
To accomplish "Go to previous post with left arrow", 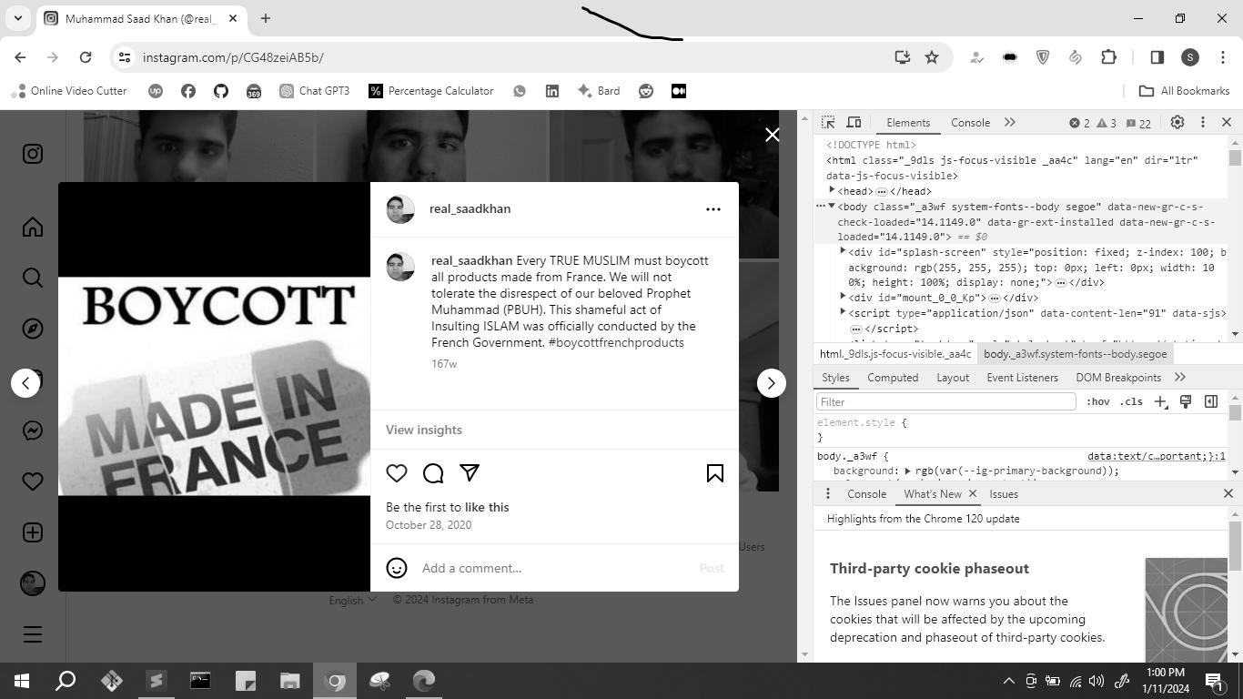I will 25,383.
